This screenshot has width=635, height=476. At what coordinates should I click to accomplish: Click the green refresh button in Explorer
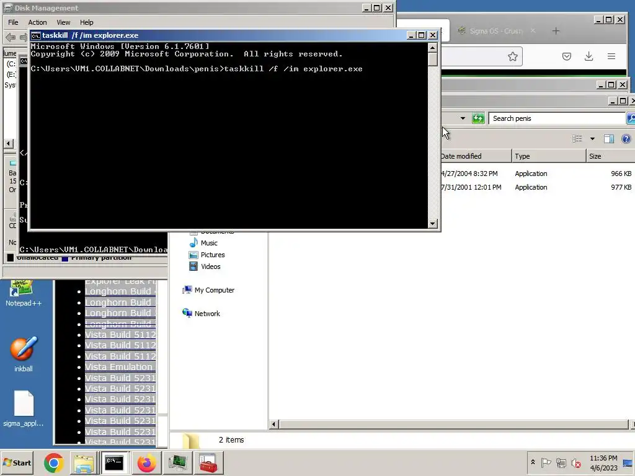coord(478,118)
